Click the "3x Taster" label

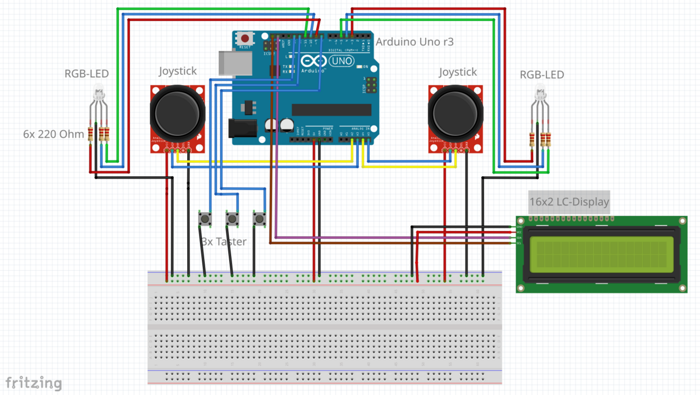coord(223,241)
